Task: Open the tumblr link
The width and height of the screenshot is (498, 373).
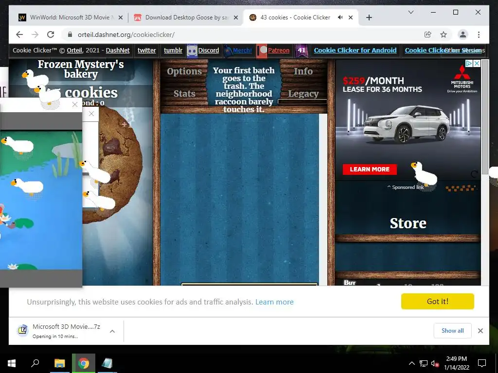Action: [173, 51]
